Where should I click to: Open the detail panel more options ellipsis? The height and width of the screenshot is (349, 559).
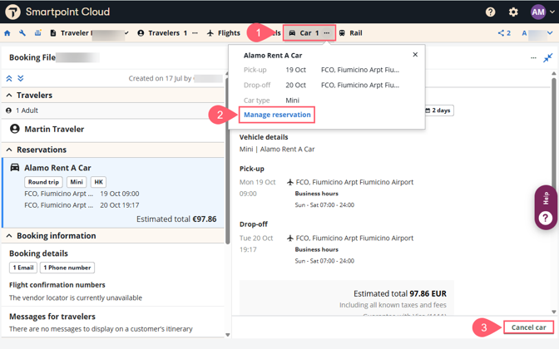(533, 57)
